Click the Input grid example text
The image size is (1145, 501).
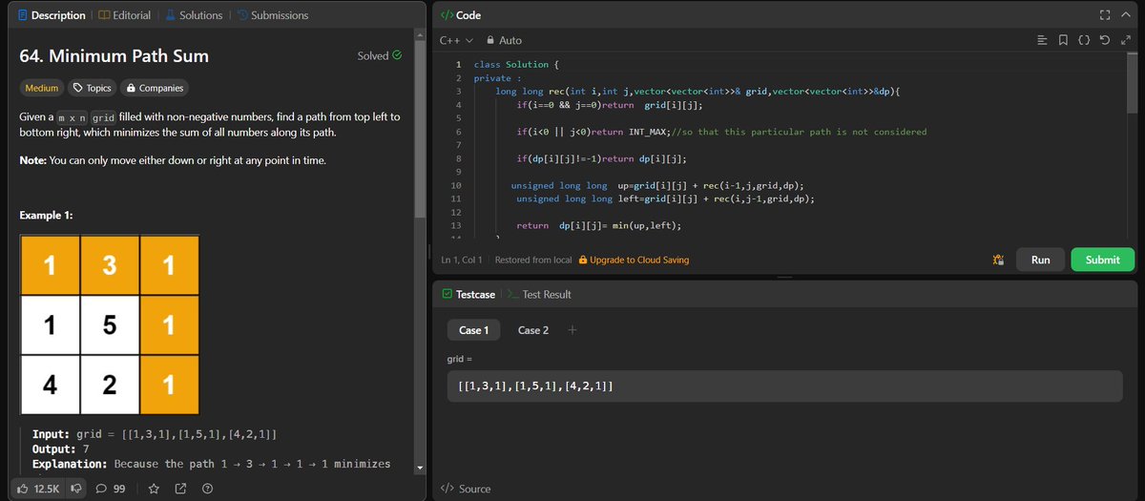point(155,434)
